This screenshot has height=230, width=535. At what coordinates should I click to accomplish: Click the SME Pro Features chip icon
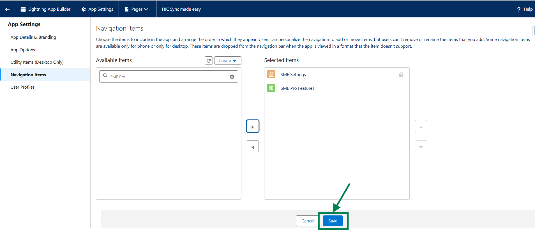point(271,88)
